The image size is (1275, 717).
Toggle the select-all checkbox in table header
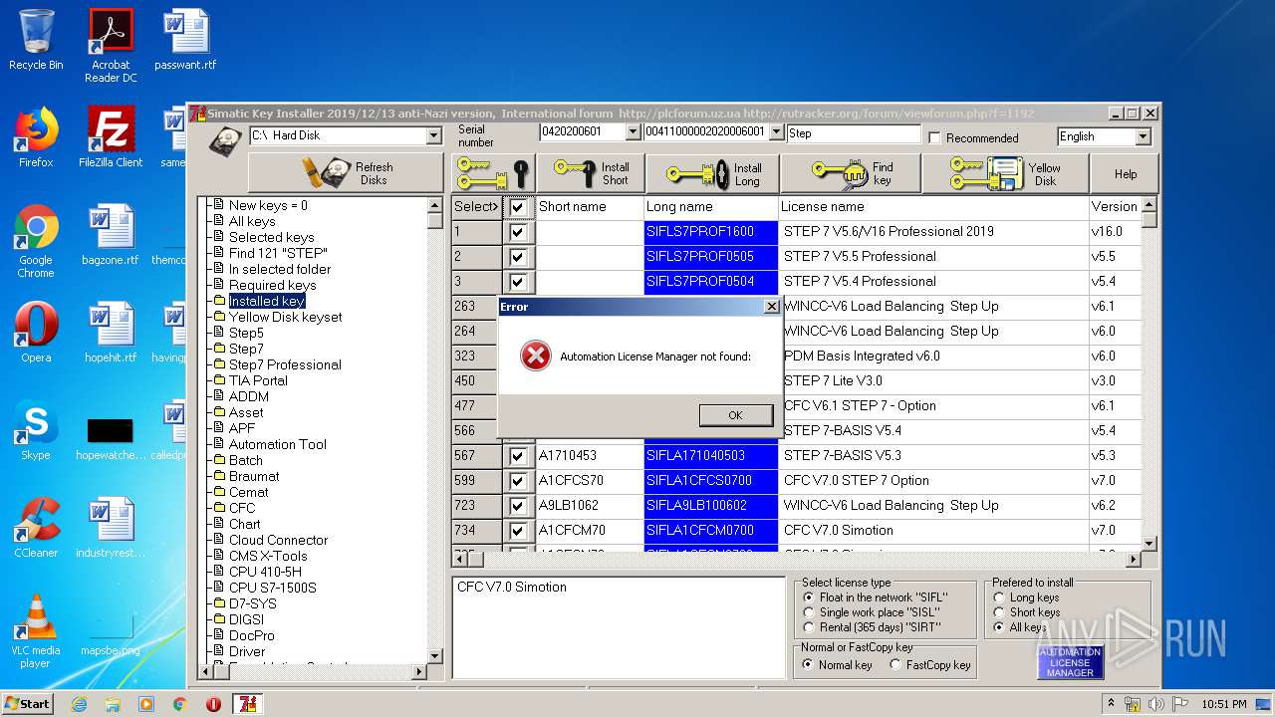517,207
